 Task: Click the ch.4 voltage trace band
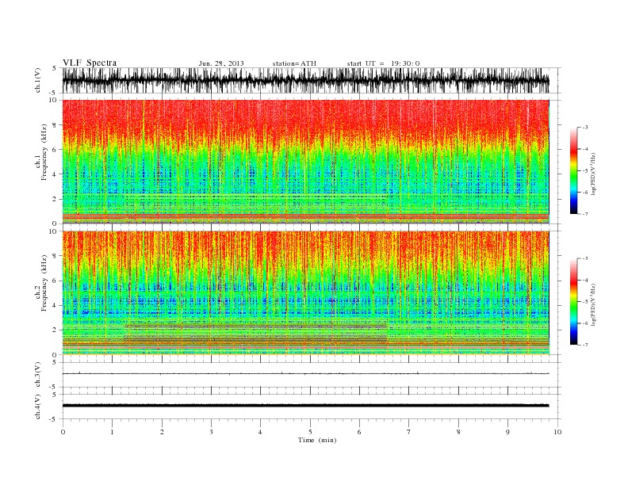coord(305,406)
